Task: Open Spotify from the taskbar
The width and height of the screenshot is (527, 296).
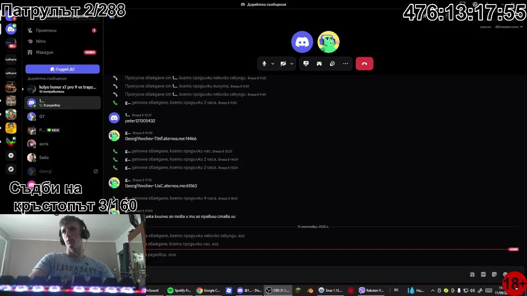Action: pos(179,290)
